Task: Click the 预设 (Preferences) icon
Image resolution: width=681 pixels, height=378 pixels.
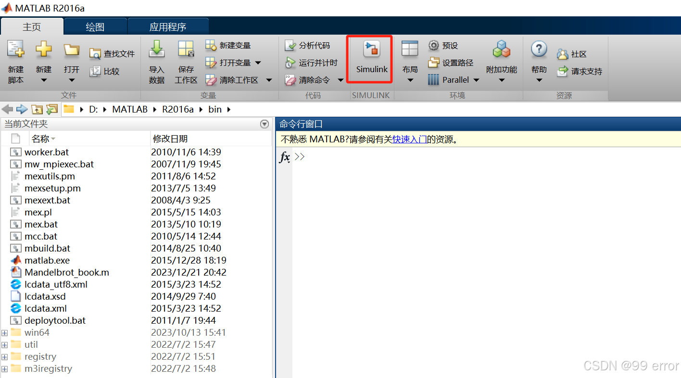Action: (447, 45)
